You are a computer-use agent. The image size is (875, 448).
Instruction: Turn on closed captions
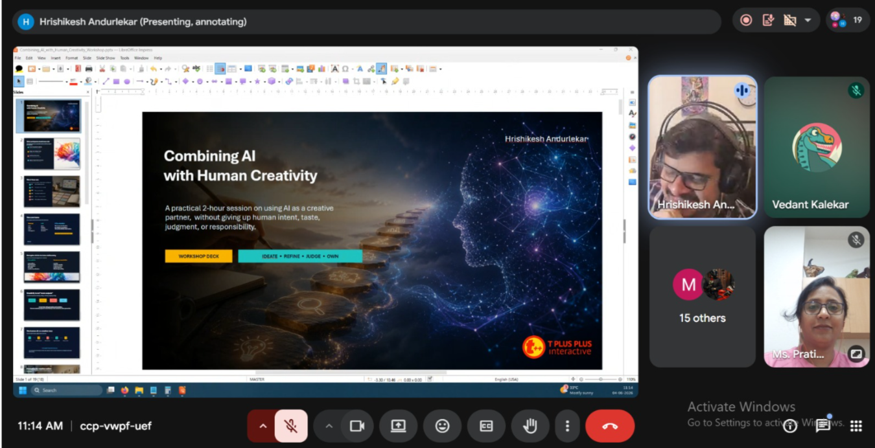click(x=486, y=426)
